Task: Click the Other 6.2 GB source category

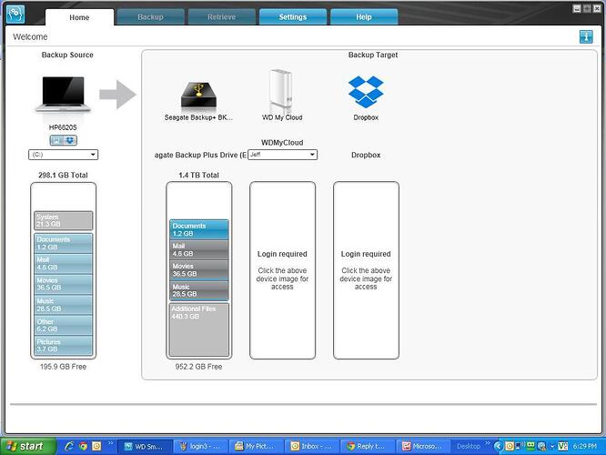Action: [x=64, y=325]
